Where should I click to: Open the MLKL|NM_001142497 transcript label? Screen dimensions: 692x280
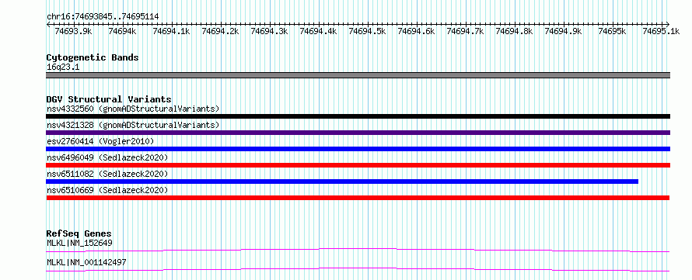coord(86,262)
